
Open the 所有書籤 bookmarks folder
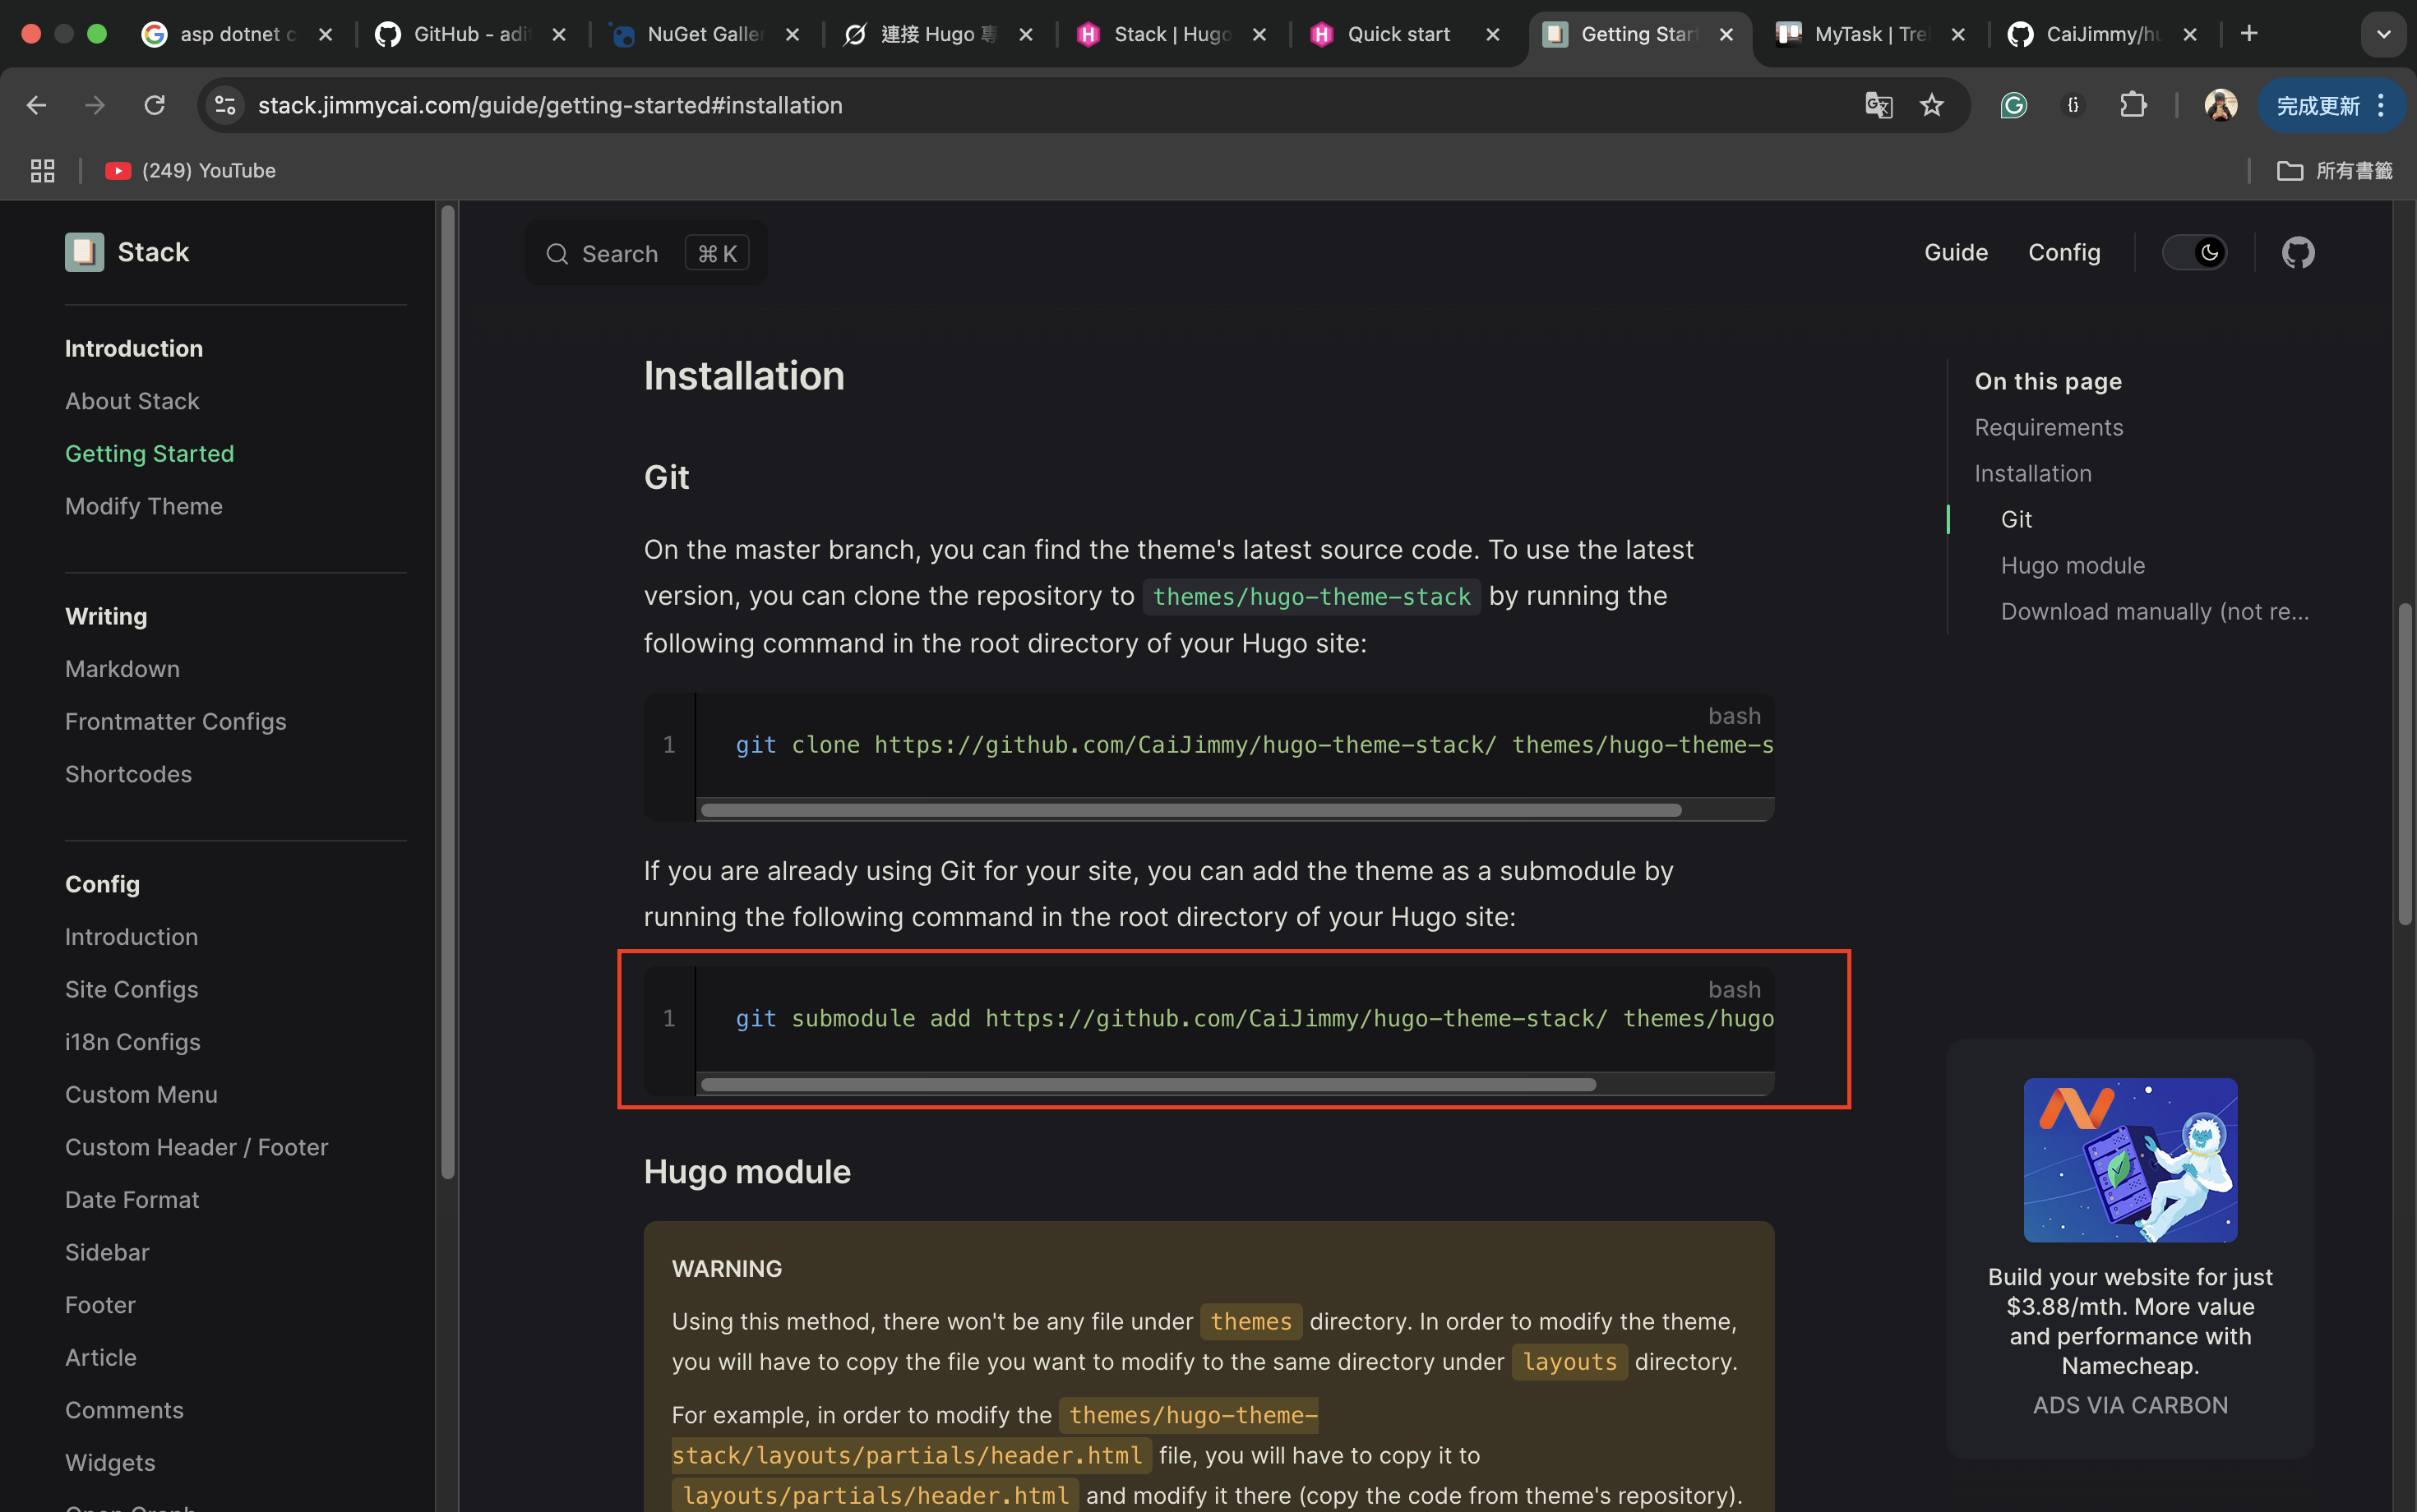[2334, 171]
